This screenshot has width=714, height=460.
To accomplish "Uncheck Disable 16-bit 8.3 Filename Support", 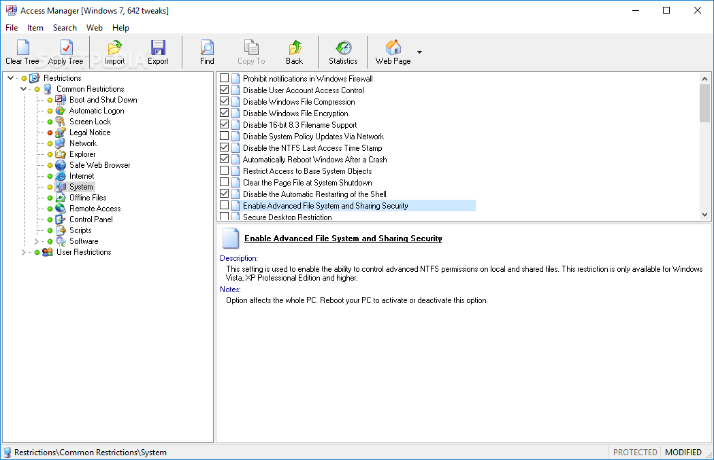I will pos(224,124).
